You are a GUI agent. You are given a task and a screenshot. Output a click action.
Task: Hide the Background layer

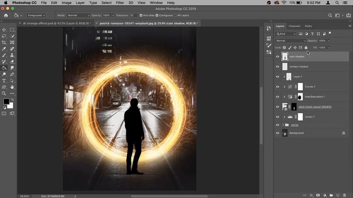(277, 133)
